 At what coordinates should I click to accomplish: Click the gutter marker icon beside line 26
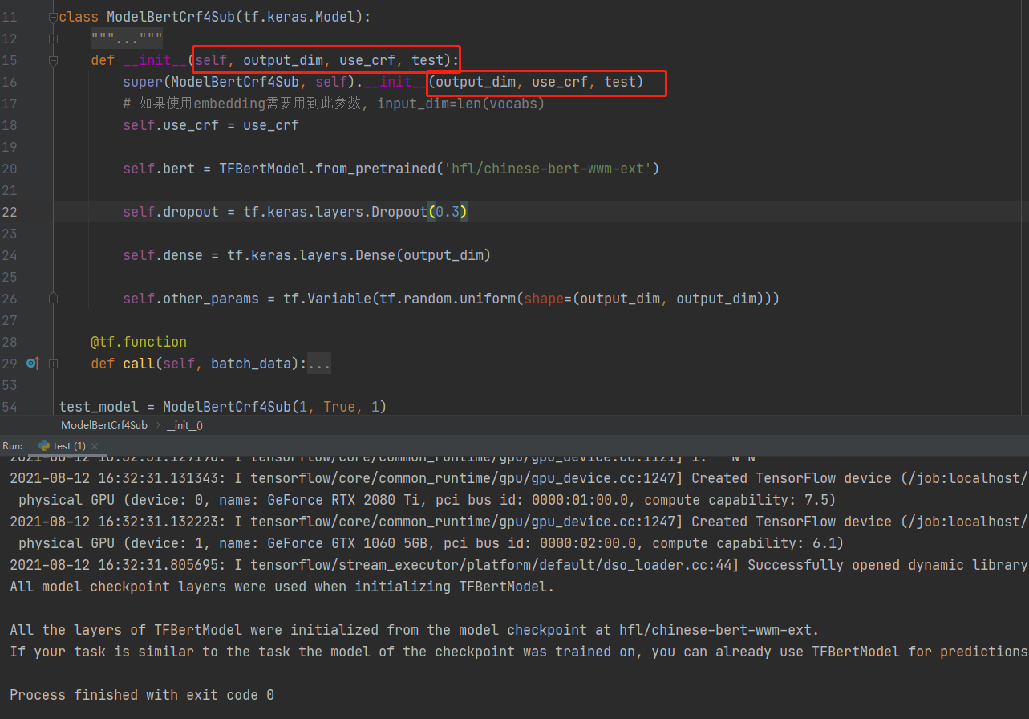[x=53, y=298]
